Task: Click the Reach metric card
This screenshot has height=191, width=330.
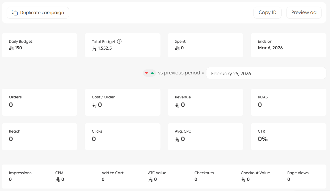Action: 39,136
